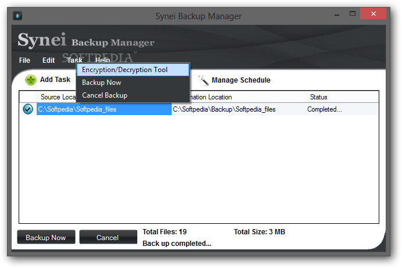Click the Manage Schedule wand icon
This screenshot has height=268, width=402.
point(204,80)
